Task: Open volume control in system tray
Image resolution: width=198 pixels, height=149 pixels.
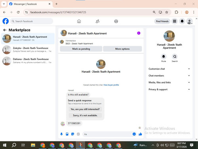Action: (x=162, y=145)
